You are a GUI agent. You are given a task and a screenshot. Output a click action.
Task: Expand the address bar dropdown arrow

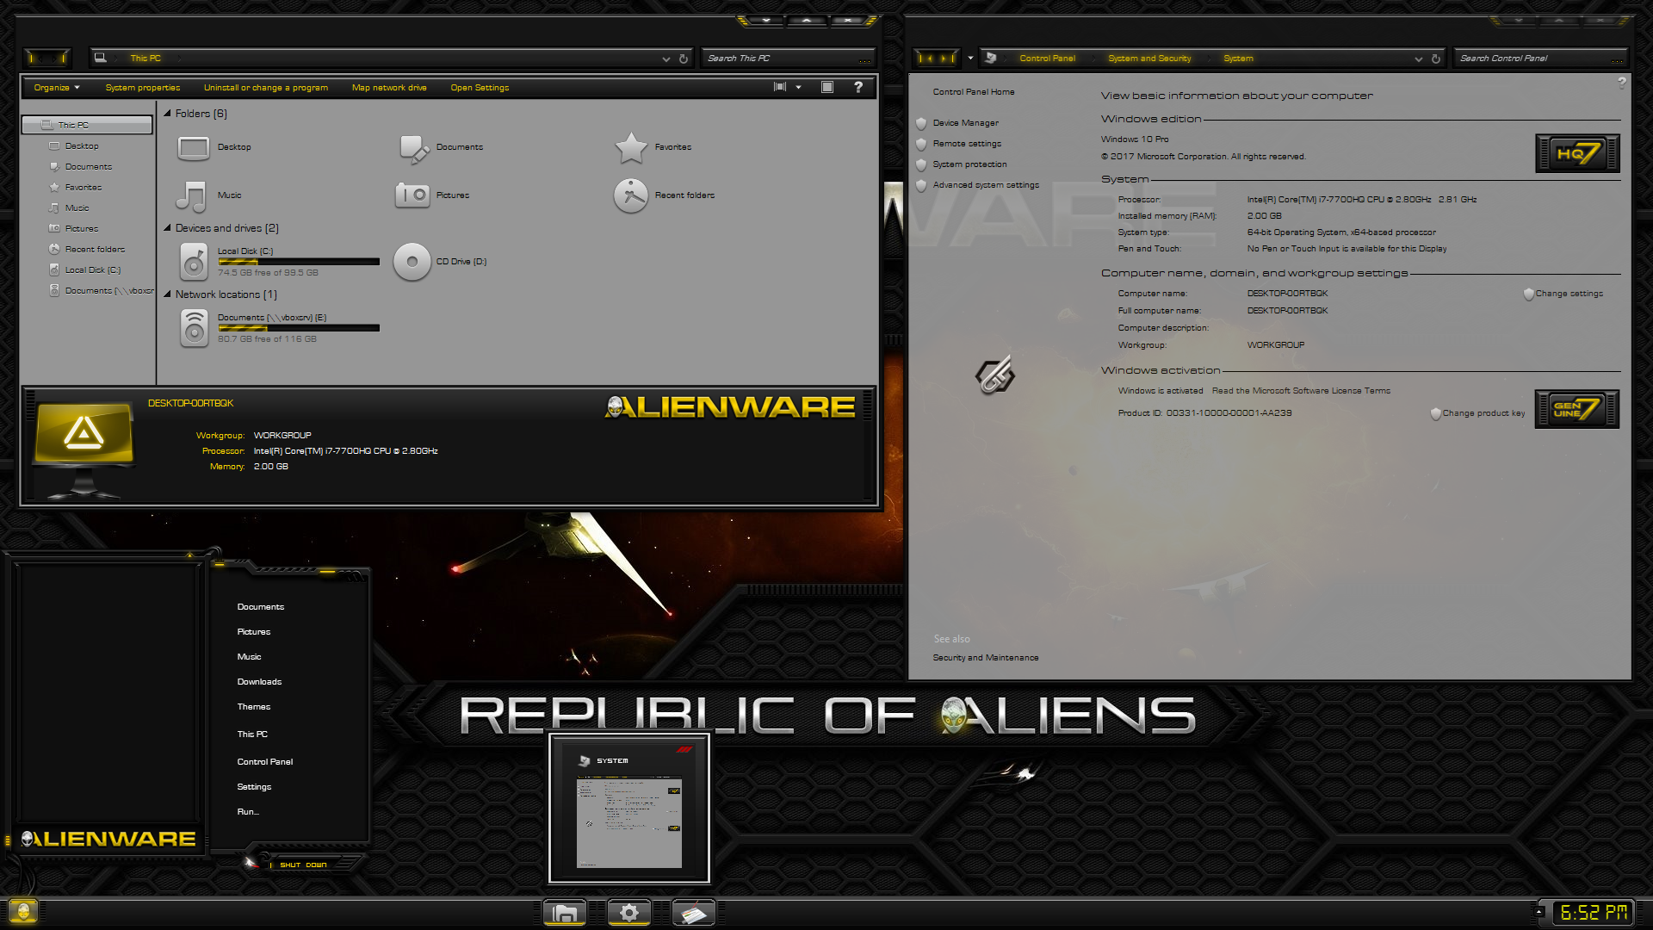(666, 58)
